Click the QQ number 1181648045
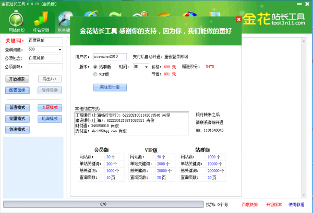The width and height of the screenshot is (313, 213). (213, 130)
